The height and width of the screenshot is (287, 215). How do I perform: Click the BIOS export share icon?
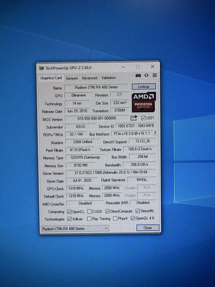click(134, 118)
